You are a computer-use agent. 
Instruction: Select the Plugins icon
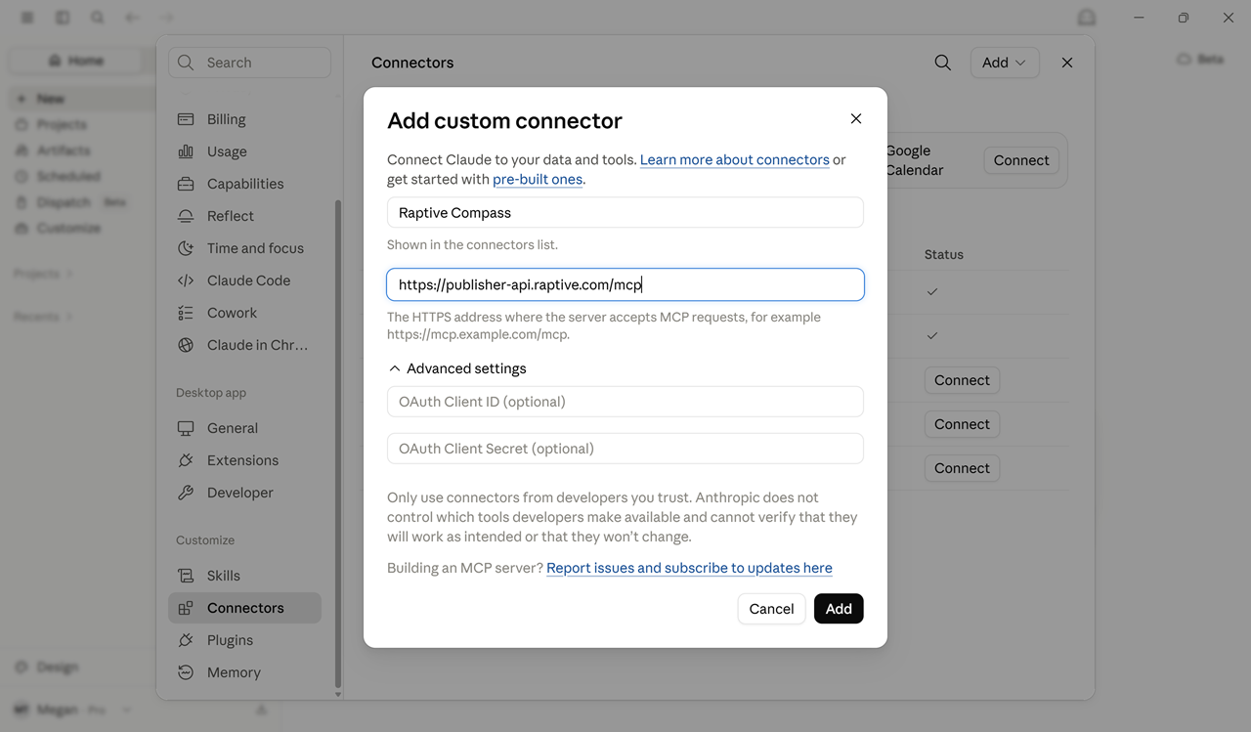click(x=186, y=640)
